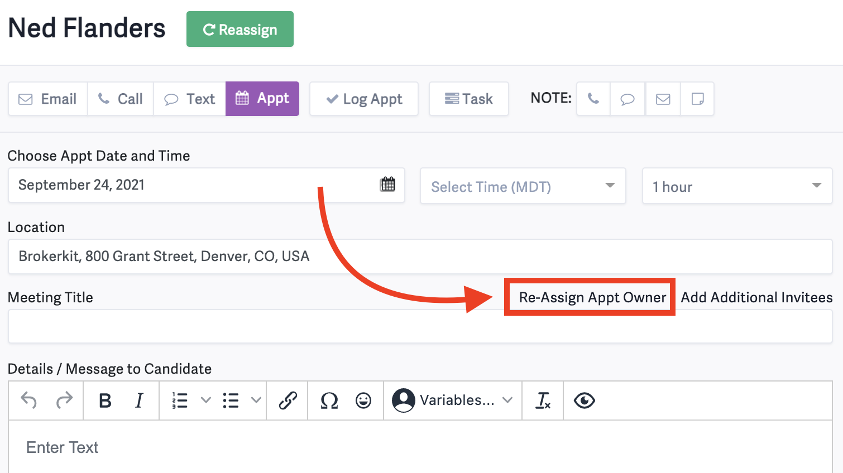
Task: Clear formatting with Tx icon
Action: [543, 400]
